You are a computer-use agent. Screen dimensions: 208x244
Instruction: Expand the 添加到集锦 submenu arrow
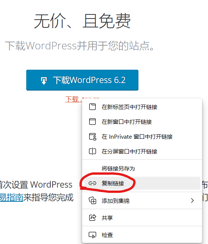[192, 200]
